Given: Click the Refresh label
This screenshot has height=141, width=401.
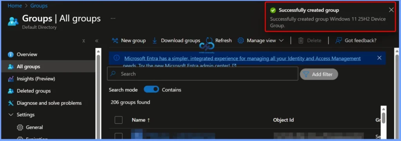Looking at the screenshot, I should 223,41.
